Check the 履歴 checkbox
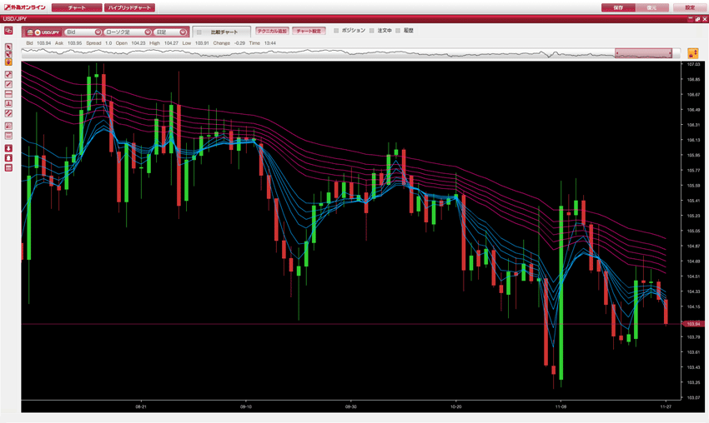 pos(398,31)
